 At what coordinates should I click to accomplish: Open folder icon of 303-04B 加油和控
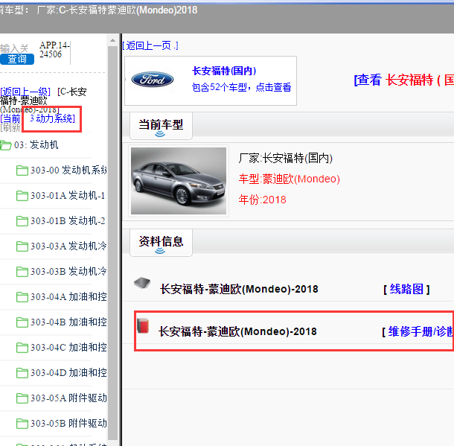tap(22, 322)
